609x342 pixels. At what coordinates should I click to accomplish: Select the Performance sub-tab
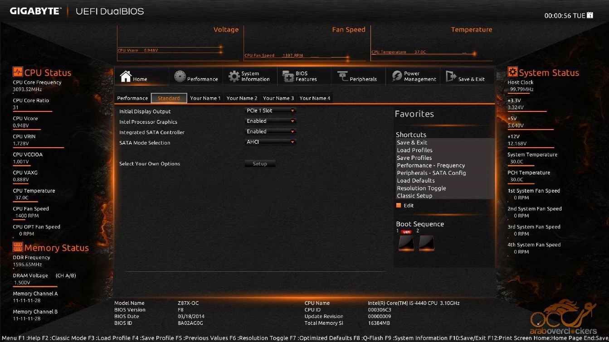[x=132, y=98]
